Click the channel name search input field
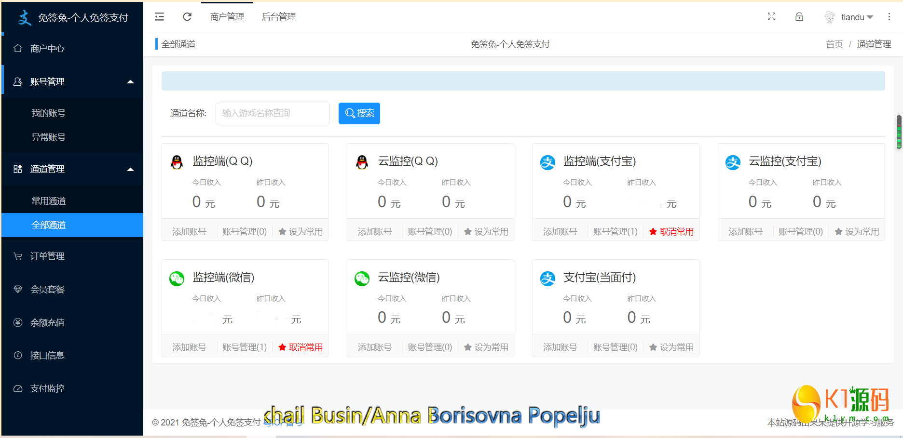The image size is (903, 438). [x=272, y=113]
